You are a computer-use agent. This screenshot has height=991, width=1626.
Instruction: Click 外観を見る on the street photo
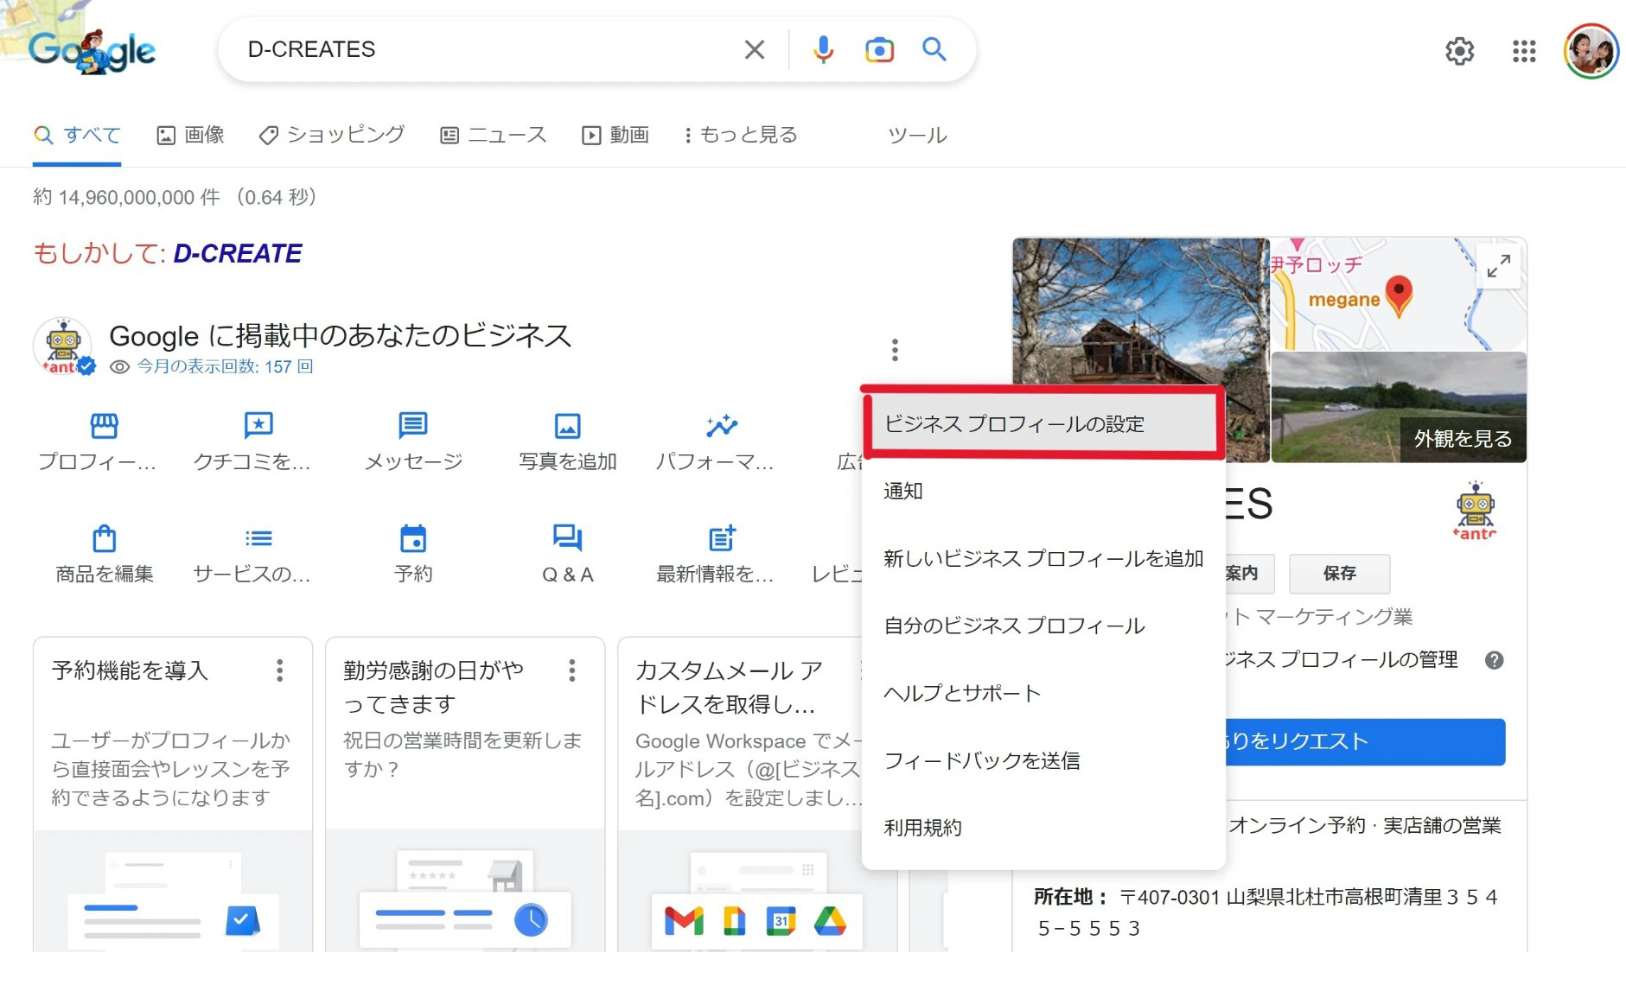point(1463,439)
